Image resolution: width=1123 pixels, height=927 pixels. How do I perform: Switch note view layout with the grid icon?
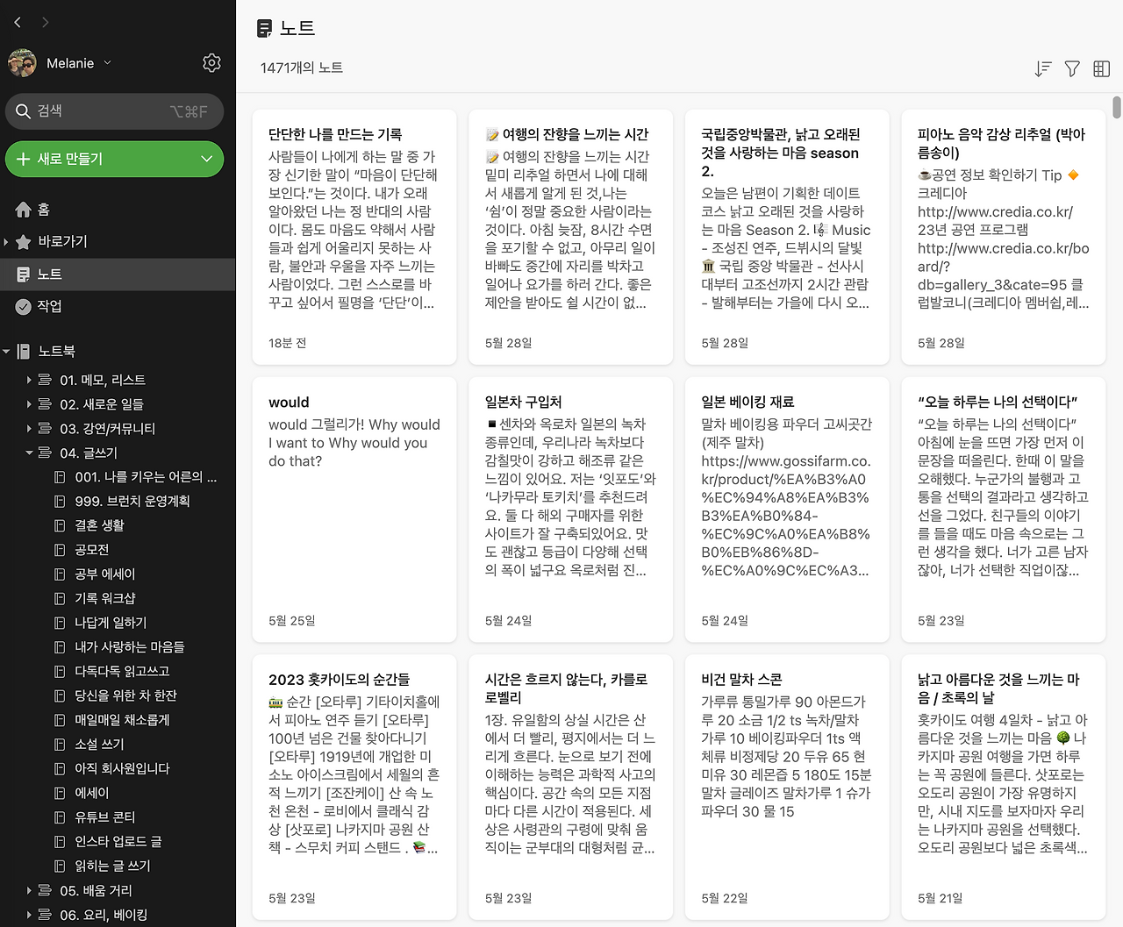(x=1101, y=68)
